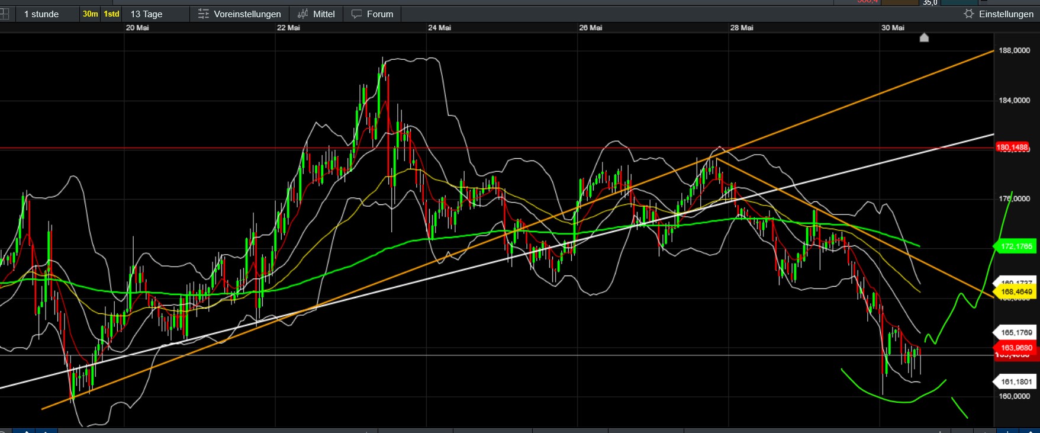The image size is (1040, 433).
Task: Open the '1 stunde' interval dropdown
Action: click(x=47, y=14)
